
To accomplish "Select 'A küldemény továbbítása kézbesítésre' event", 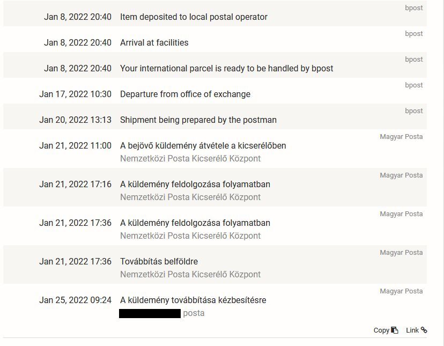I will 193,300.
